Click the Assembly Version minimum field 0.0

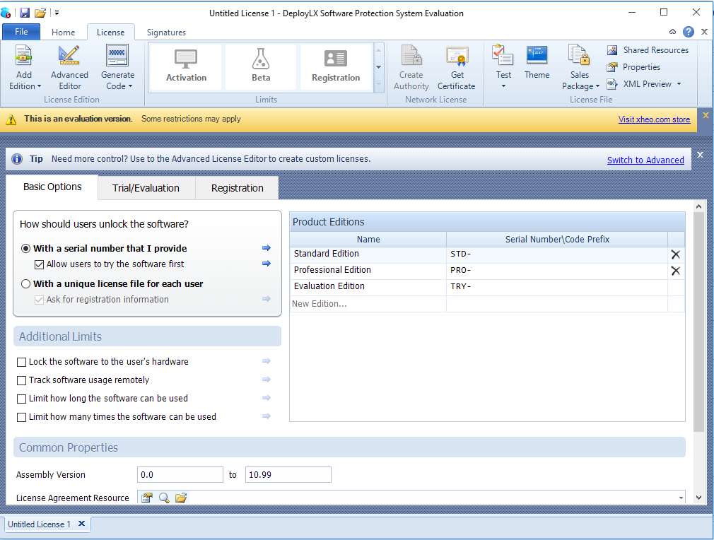pos(180,474)
